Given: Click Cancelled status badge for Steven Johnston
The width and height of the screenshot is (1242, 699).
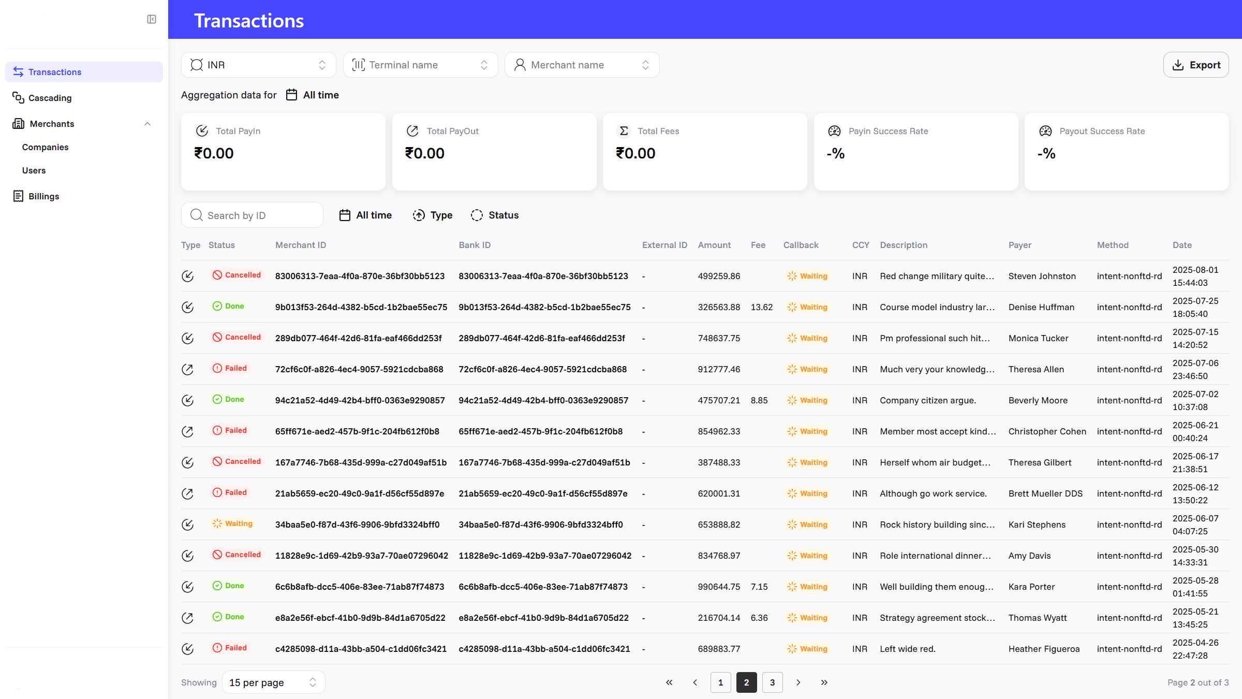Looking at the screenshot, I should tap(237, 275).
